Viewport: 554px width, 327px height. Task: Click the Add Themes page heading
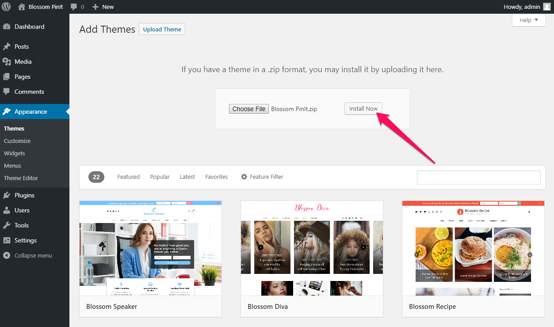pyautogui.click(x=107, y=29)
